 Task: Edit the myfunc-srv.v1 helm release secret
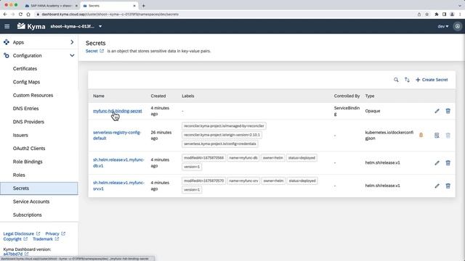(x=437, y=186)
